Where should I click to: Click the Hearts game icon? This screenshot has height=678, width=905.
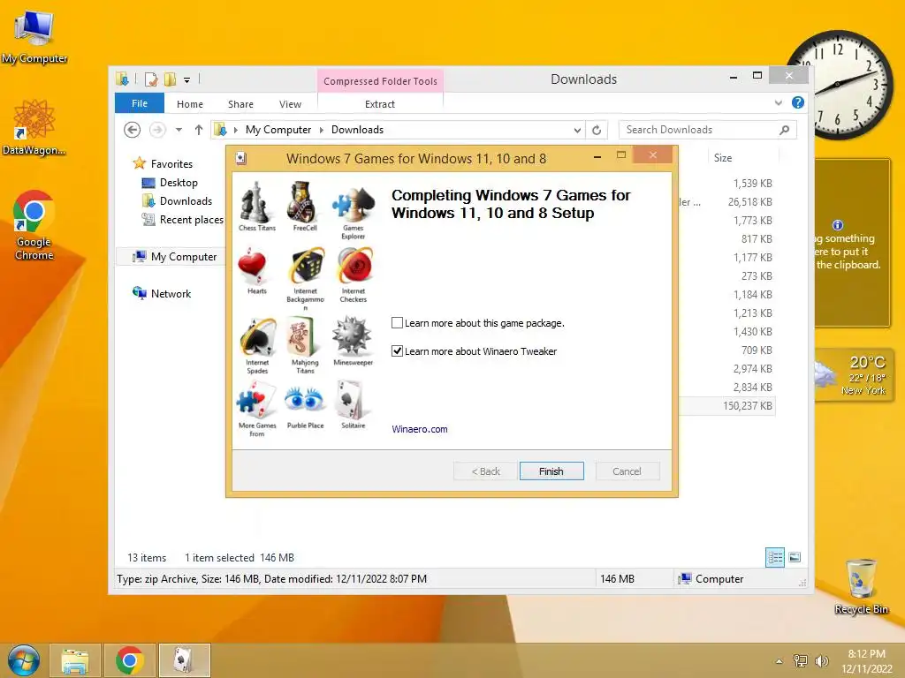pos(253,267)
